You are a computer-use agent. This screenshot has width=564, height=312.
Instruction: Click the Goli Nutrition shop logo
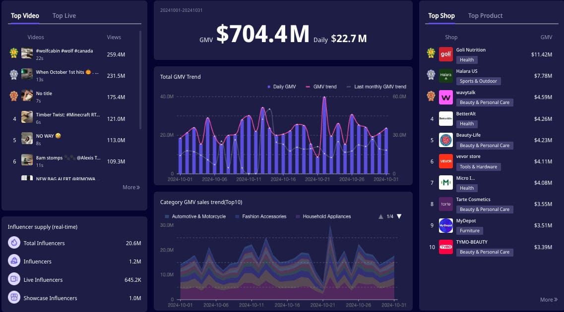pyautogui.click(x=446, y=54)
